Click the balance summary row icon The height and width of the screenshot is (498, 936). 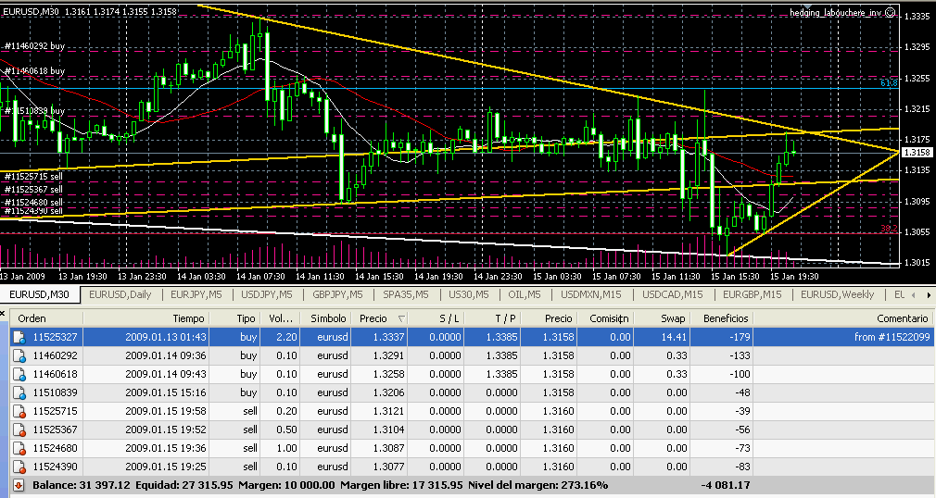point(18,484)
